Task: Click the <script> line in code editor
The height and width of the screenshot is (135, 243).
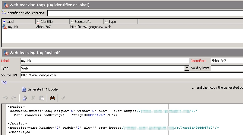Action: pyautogui.click(x=16, y=107)
